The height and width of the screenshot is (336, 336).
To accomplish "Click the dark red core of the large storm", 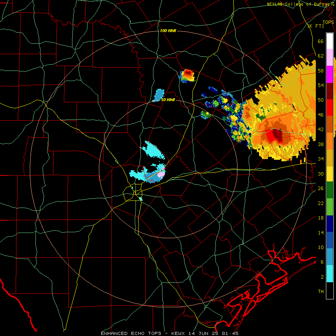I will pyautogui.click(x=277, y=135).
